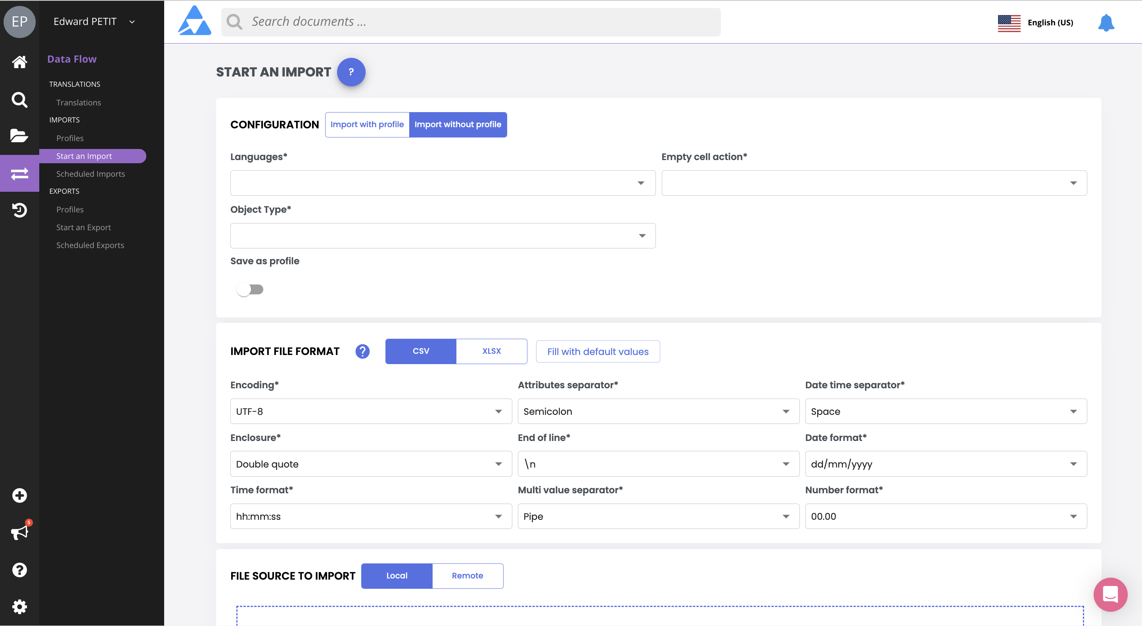Select the XLSX file format option
Screen dimensions: 1142x626
(x=492, y=351)
